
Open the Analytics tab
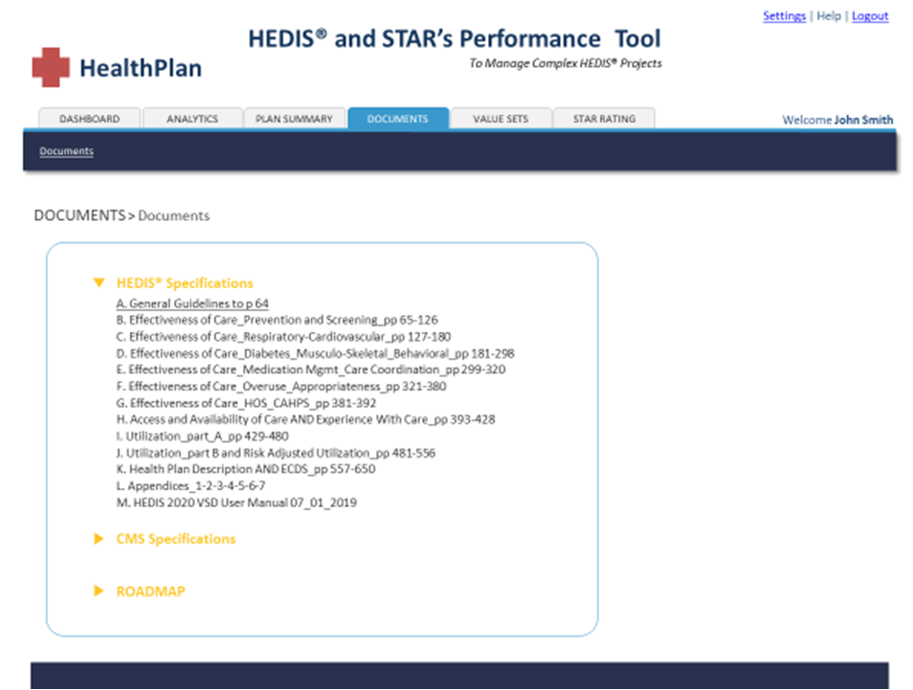(192, 119)
